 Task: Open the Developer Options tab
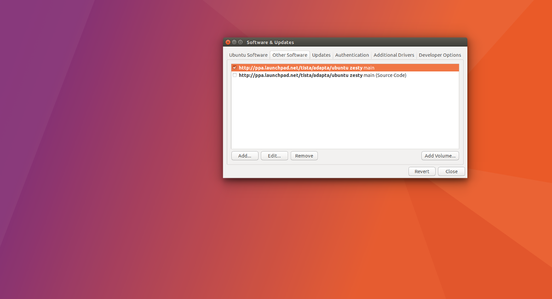439,55
